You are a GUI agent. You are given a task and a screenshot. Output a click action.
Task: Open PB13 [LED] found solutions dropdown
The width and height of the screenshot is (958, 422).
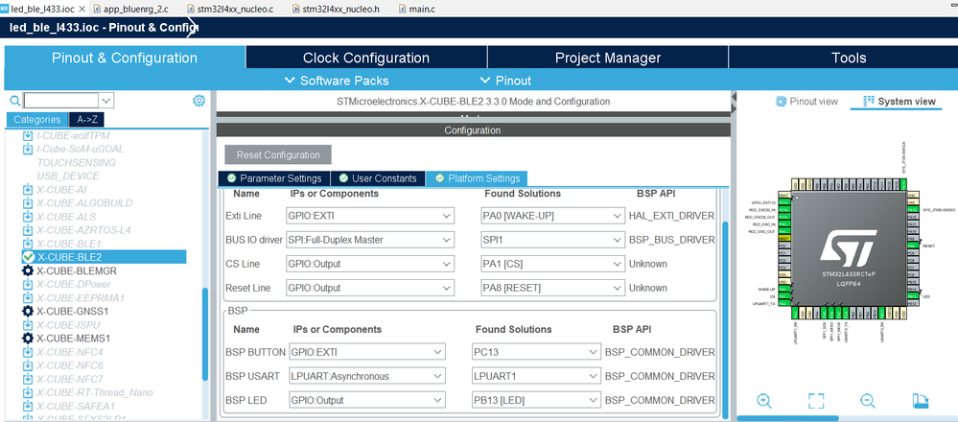(536, 401)
